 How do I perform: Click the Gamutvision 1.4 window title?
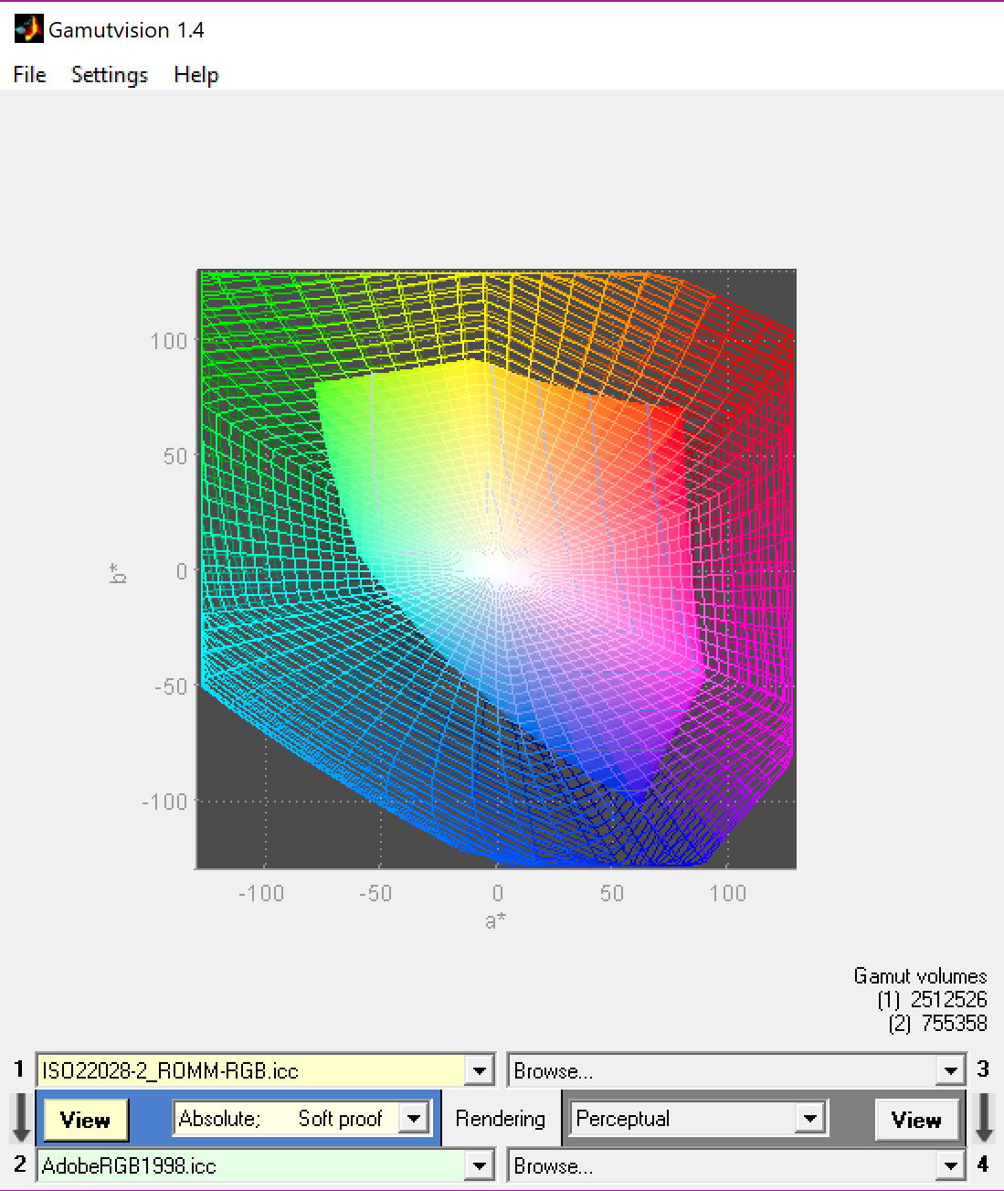click(126, 30)
